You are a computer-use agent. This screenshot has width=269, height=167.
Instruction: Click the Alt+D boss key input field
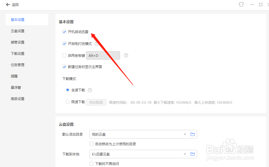pos(103,55)
